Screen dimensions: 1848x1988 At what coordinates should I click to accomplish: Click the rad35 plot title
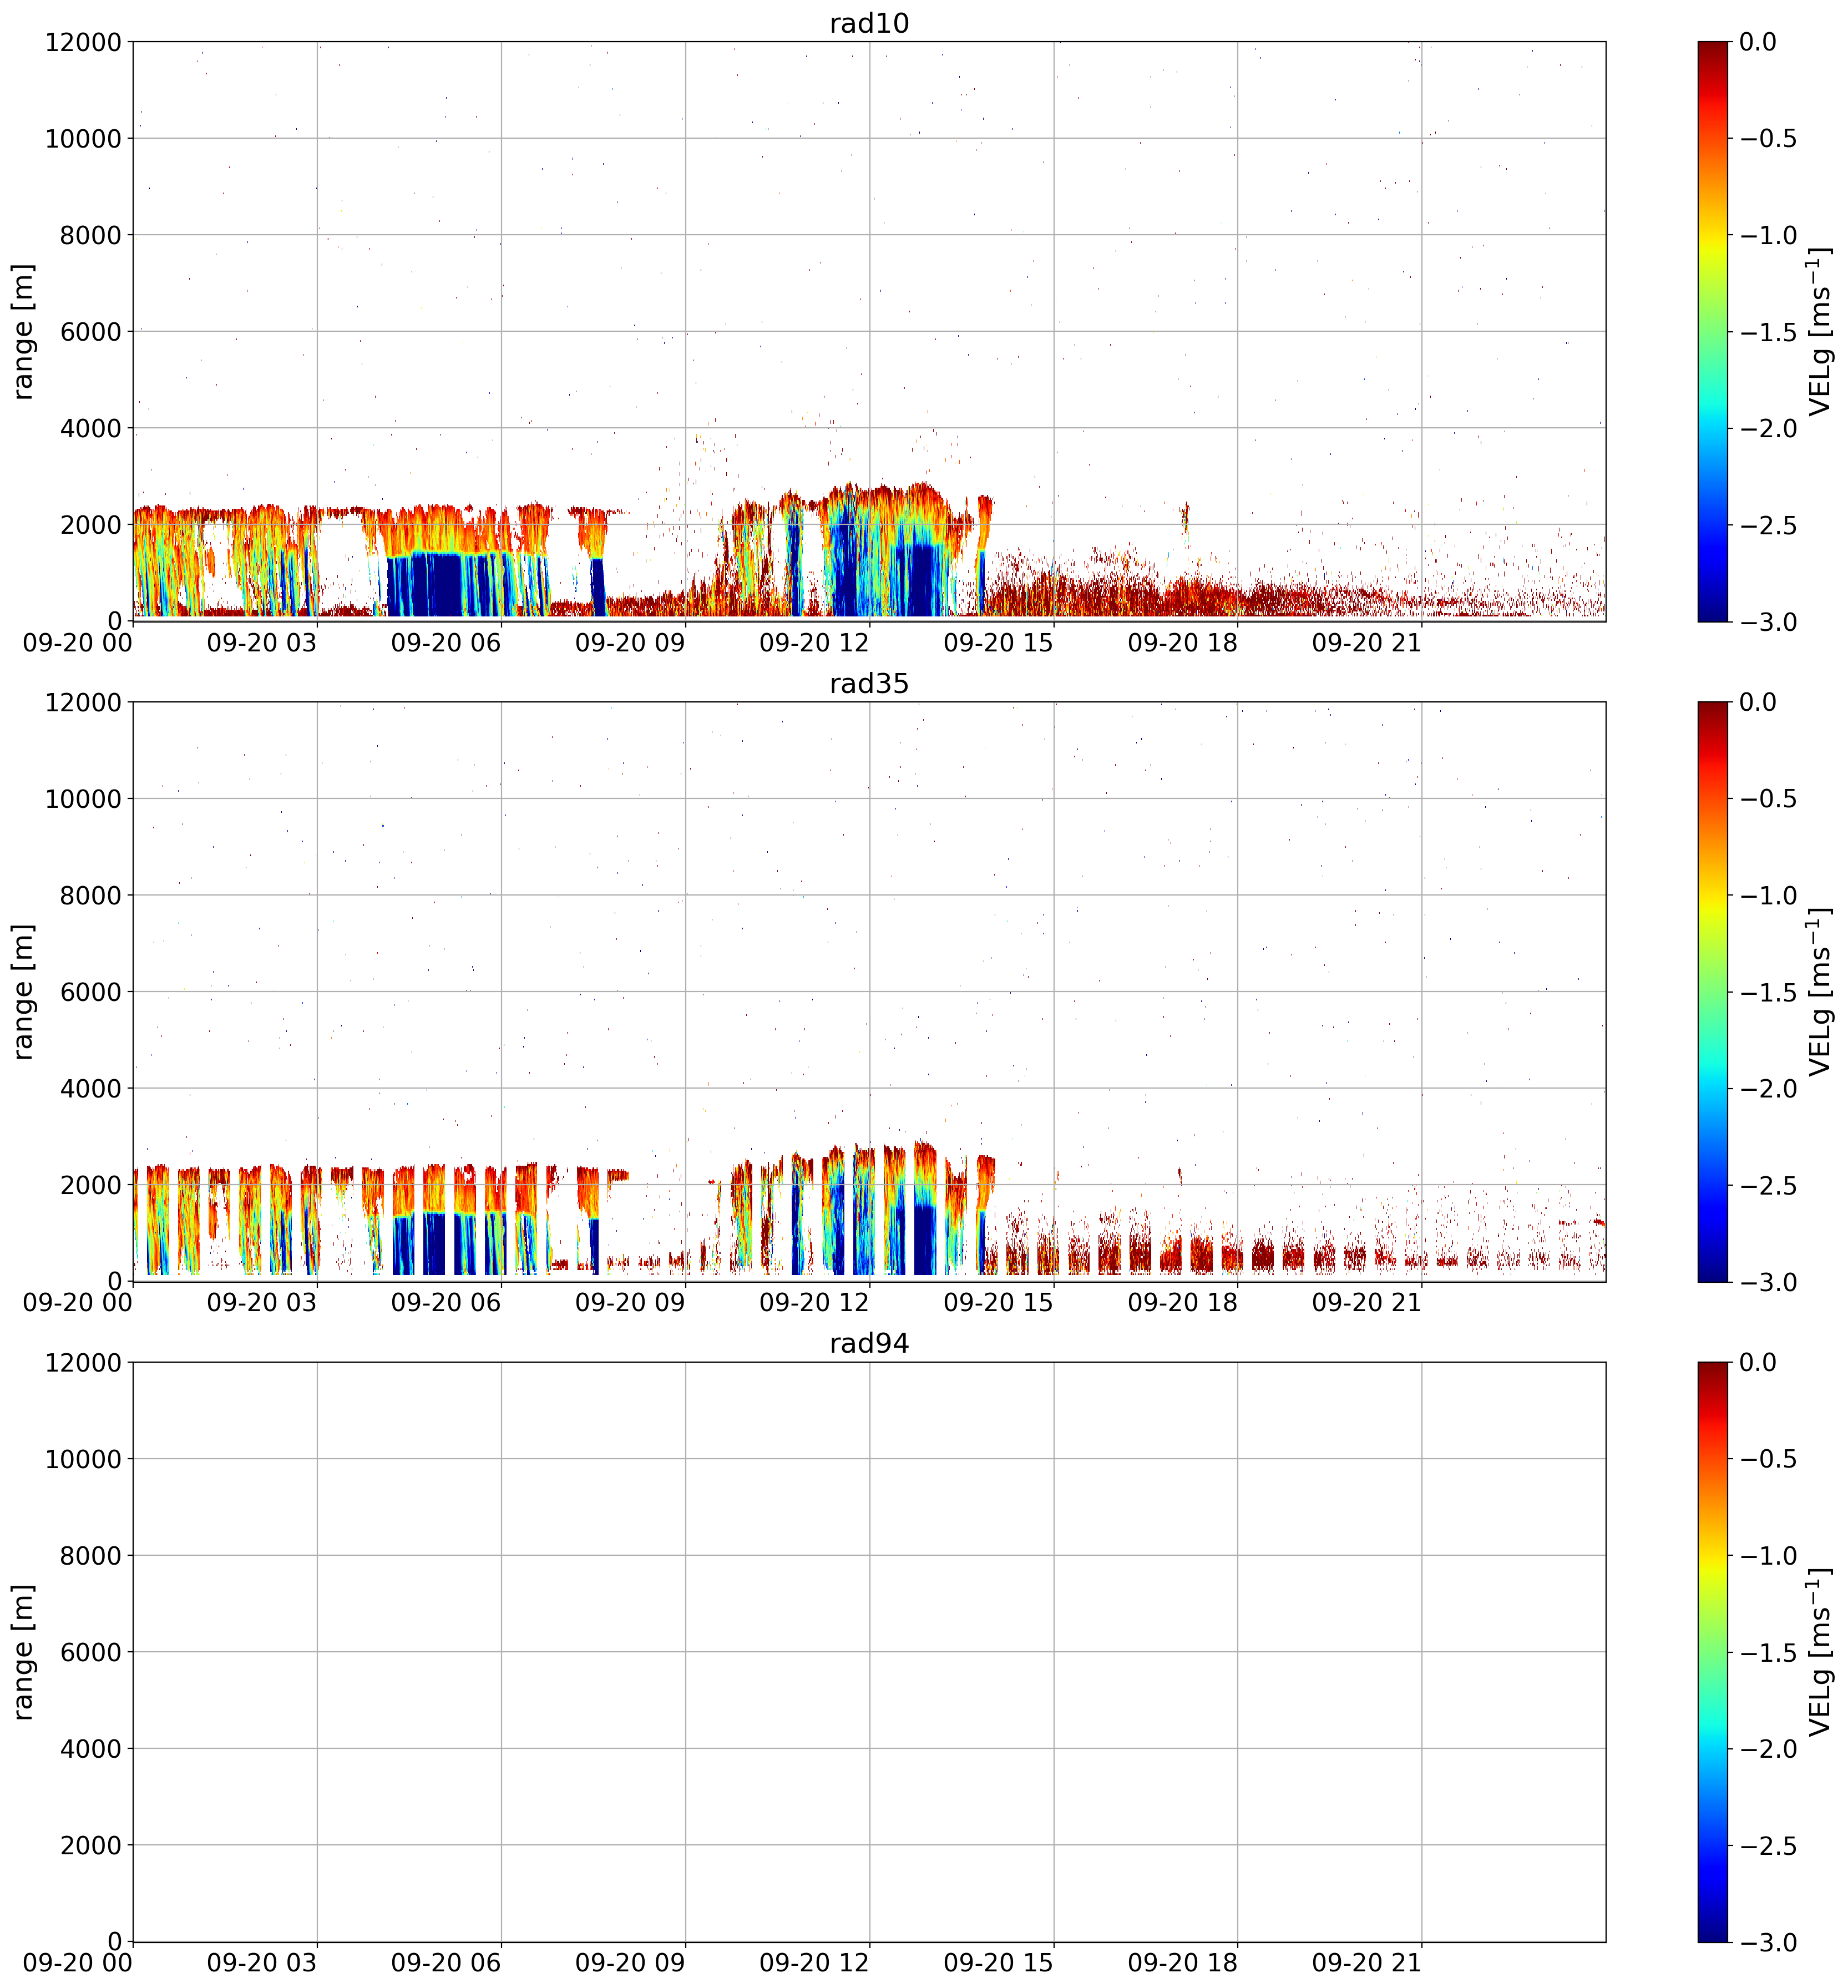coord(869,684)
